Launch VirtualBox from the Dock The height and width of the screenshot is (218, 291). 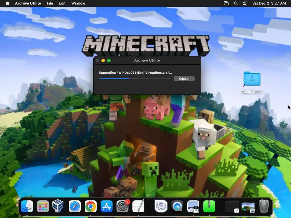[x=58, y=206]
